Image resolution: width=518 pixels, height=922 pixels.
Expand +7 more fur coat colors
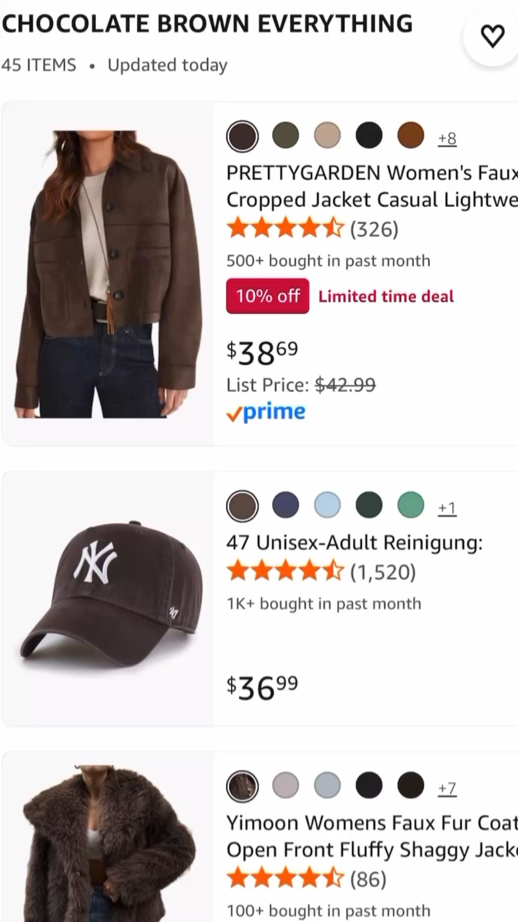[x=447, y=789]
